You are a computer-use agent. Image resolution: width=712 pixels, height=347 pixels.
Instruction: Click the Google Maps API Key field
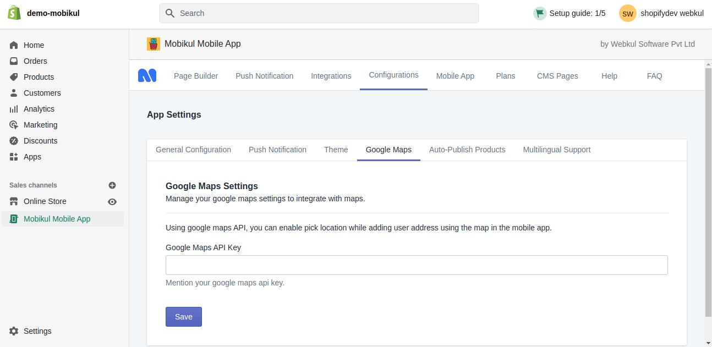point(417,265)
